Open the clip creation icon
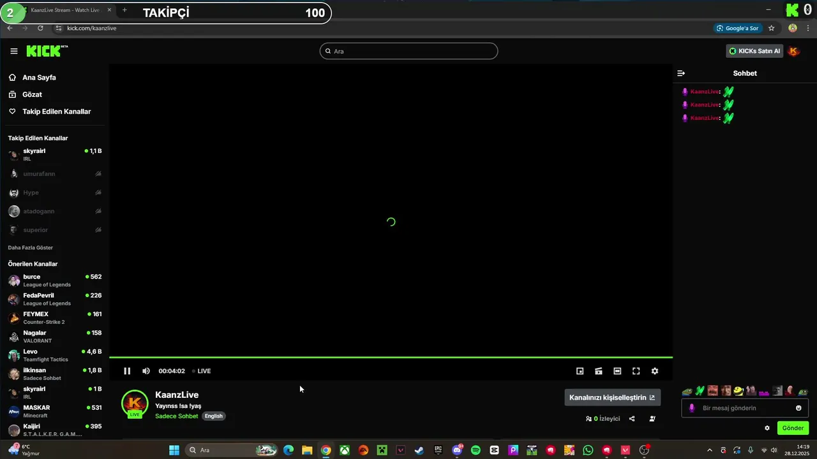 tap(599, 371)
